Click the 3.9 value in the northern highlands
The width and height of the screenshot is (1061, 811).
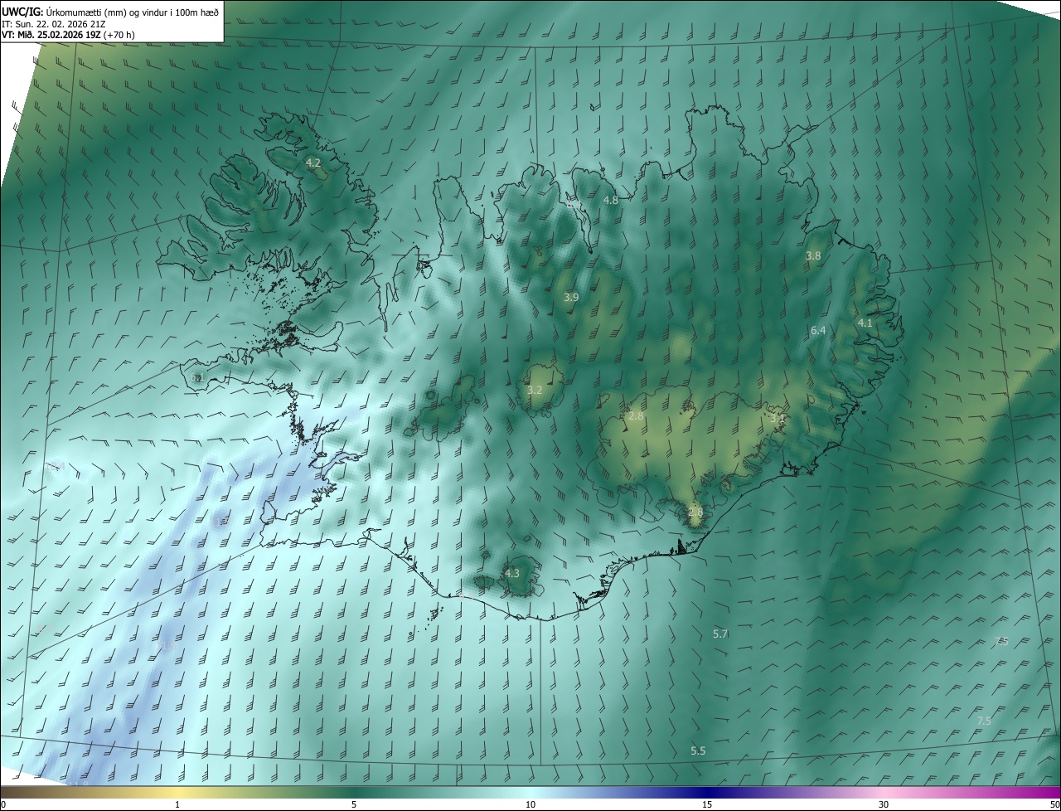tap(571, 297)
